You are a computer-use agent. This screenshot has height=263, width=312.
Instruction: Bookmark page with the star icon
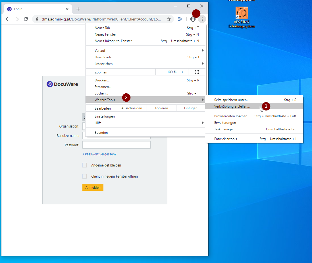[x=169, y=19]
